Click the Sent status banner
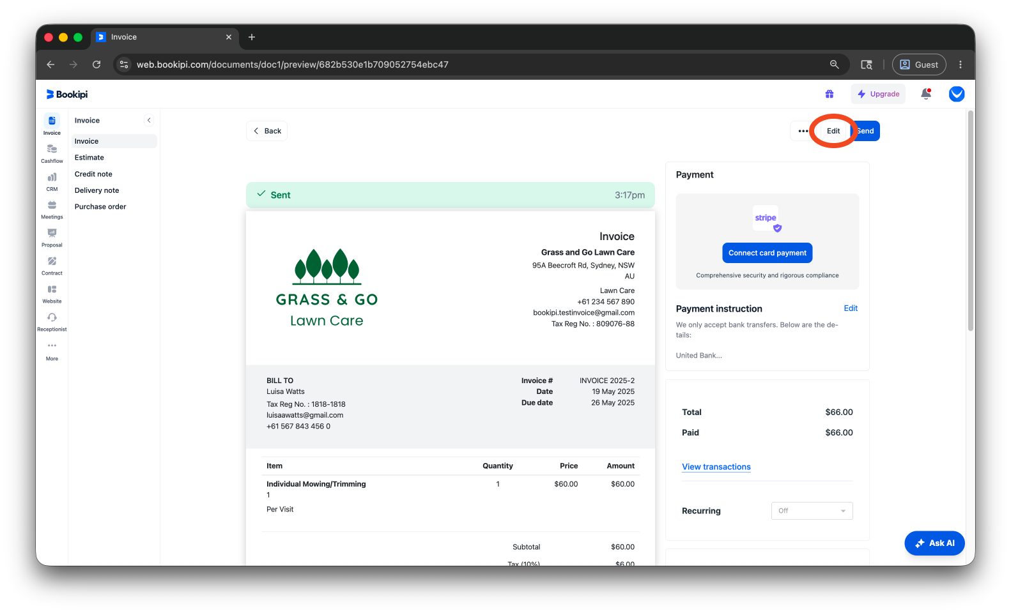Viewport: 1011px width, 613px height. click(x=451, y=195)
